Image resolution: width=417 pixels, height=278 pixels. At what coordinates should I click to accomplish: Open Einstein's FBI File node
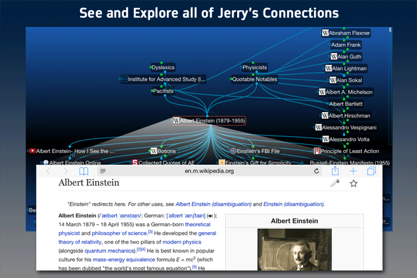pyautogui.click(x=255, y=151)
